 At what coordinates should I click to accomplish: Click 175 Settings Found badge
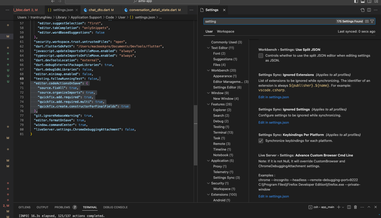click(x=350, y=21)
